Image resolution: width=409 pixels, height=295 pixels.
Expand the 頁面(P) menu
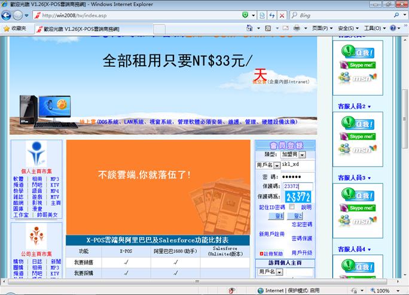[323, 28]
